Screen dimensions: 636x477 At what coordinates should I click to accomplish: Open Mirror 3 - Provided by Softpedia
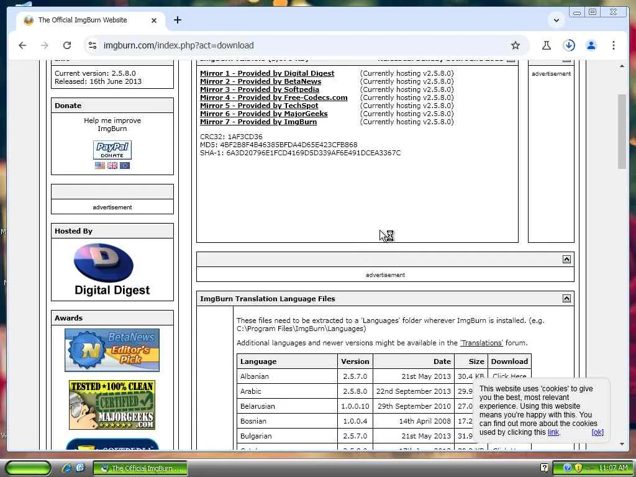tap(260, 89)
